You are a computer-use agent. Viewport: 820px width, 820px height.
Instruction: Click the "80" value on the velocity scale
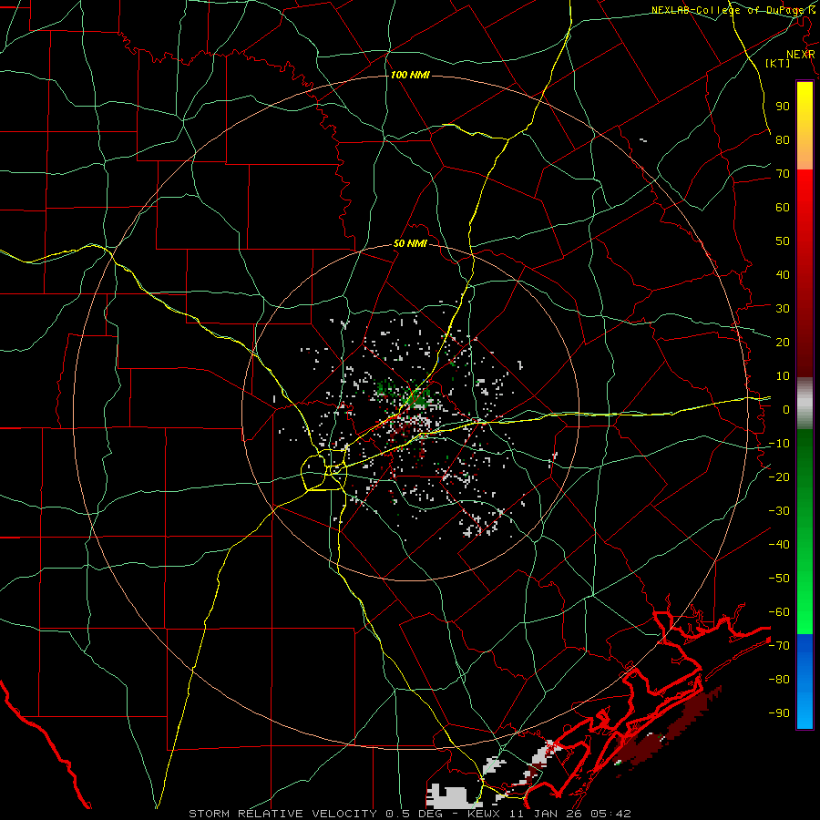[x=783, y=139]
